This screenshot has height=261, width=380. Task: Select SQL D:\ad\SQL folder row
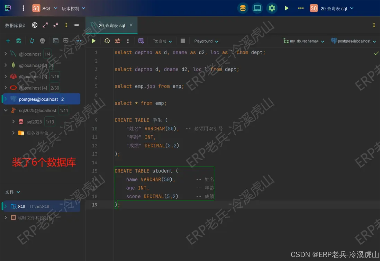pyautogui.click(x=42, y=206)
